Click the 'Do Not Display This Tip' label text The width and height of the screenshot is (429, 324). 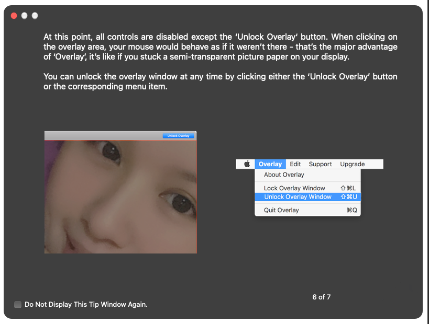(x=86, y=304)
